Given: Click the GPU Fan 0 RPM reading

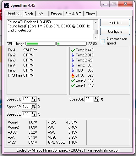Looking at the screenshot, I should [x=21, y=75].
